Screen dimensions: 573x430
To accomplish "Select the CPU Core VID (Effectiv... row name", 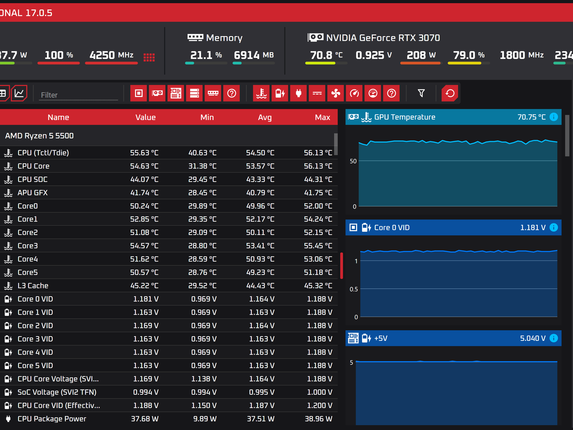I will (59, 405).
